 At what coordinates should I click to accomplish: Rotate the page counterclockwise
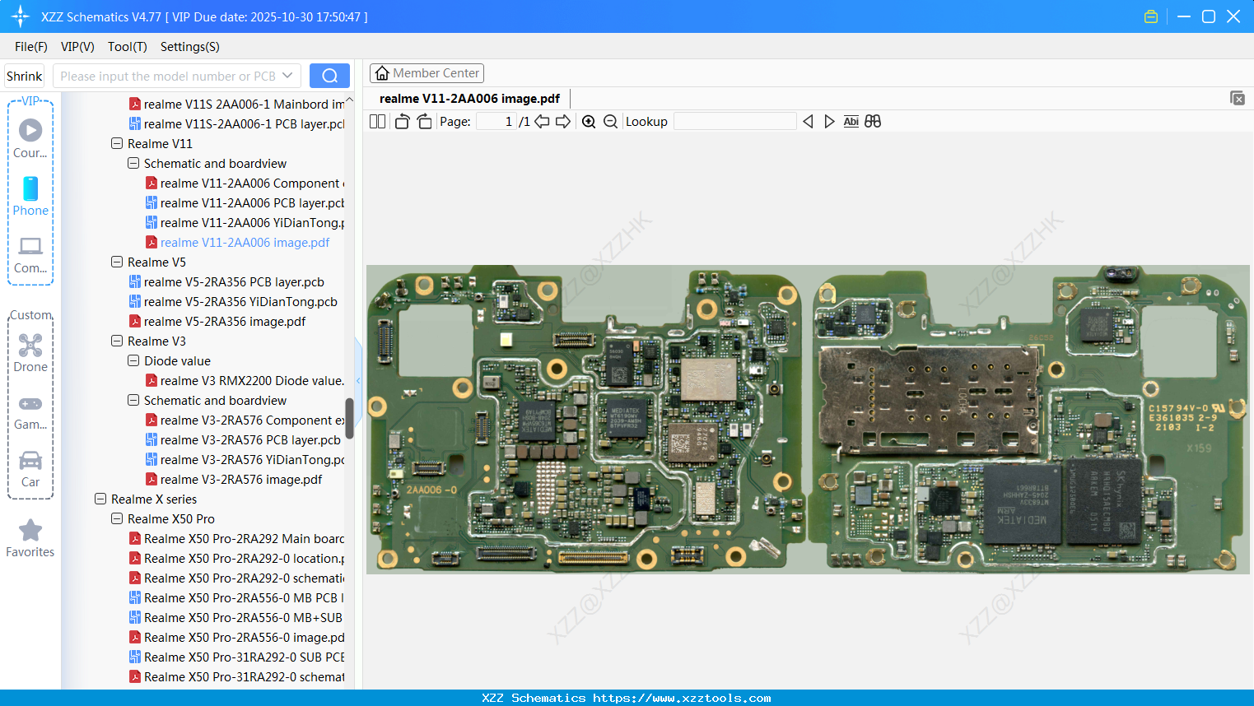402,122
